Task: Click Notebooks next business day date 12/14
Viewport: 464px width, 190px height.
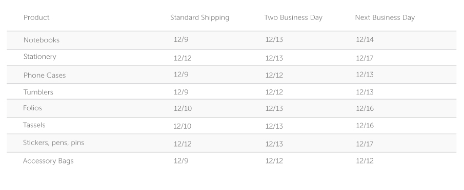Action: [x=365, y=39]
